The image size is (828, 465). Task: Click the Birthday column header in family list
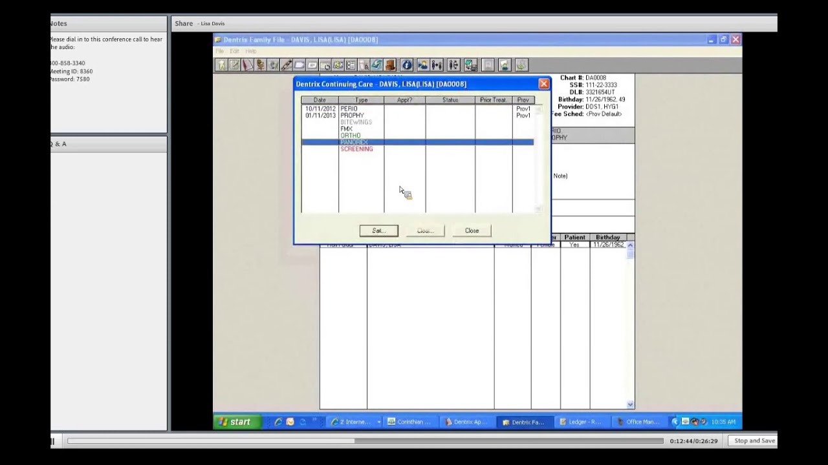[x=607, y=238]
